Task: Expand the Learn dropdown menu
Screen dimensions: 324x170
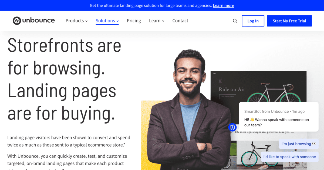Action: (x=157, y=21)
